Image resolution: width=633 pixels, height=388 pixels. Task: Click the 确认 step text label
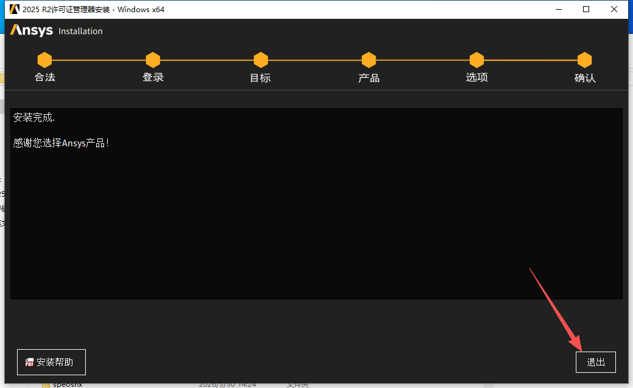point(584,78)
